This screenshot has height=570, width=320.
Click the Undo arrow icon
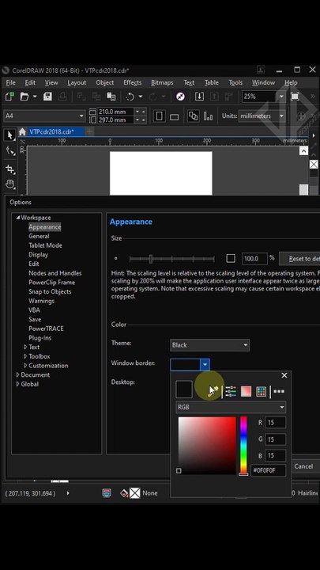130,97
